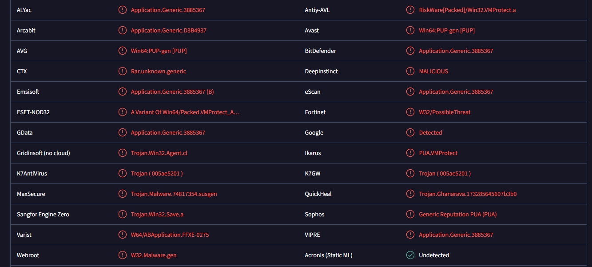
Task: Click the warning icon in the Antiy-AVL row
Action: pos(410,10)
